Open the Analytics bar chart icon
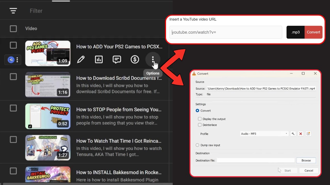The width and height of the screenshot is (330, 185). [x=99, y=60]
